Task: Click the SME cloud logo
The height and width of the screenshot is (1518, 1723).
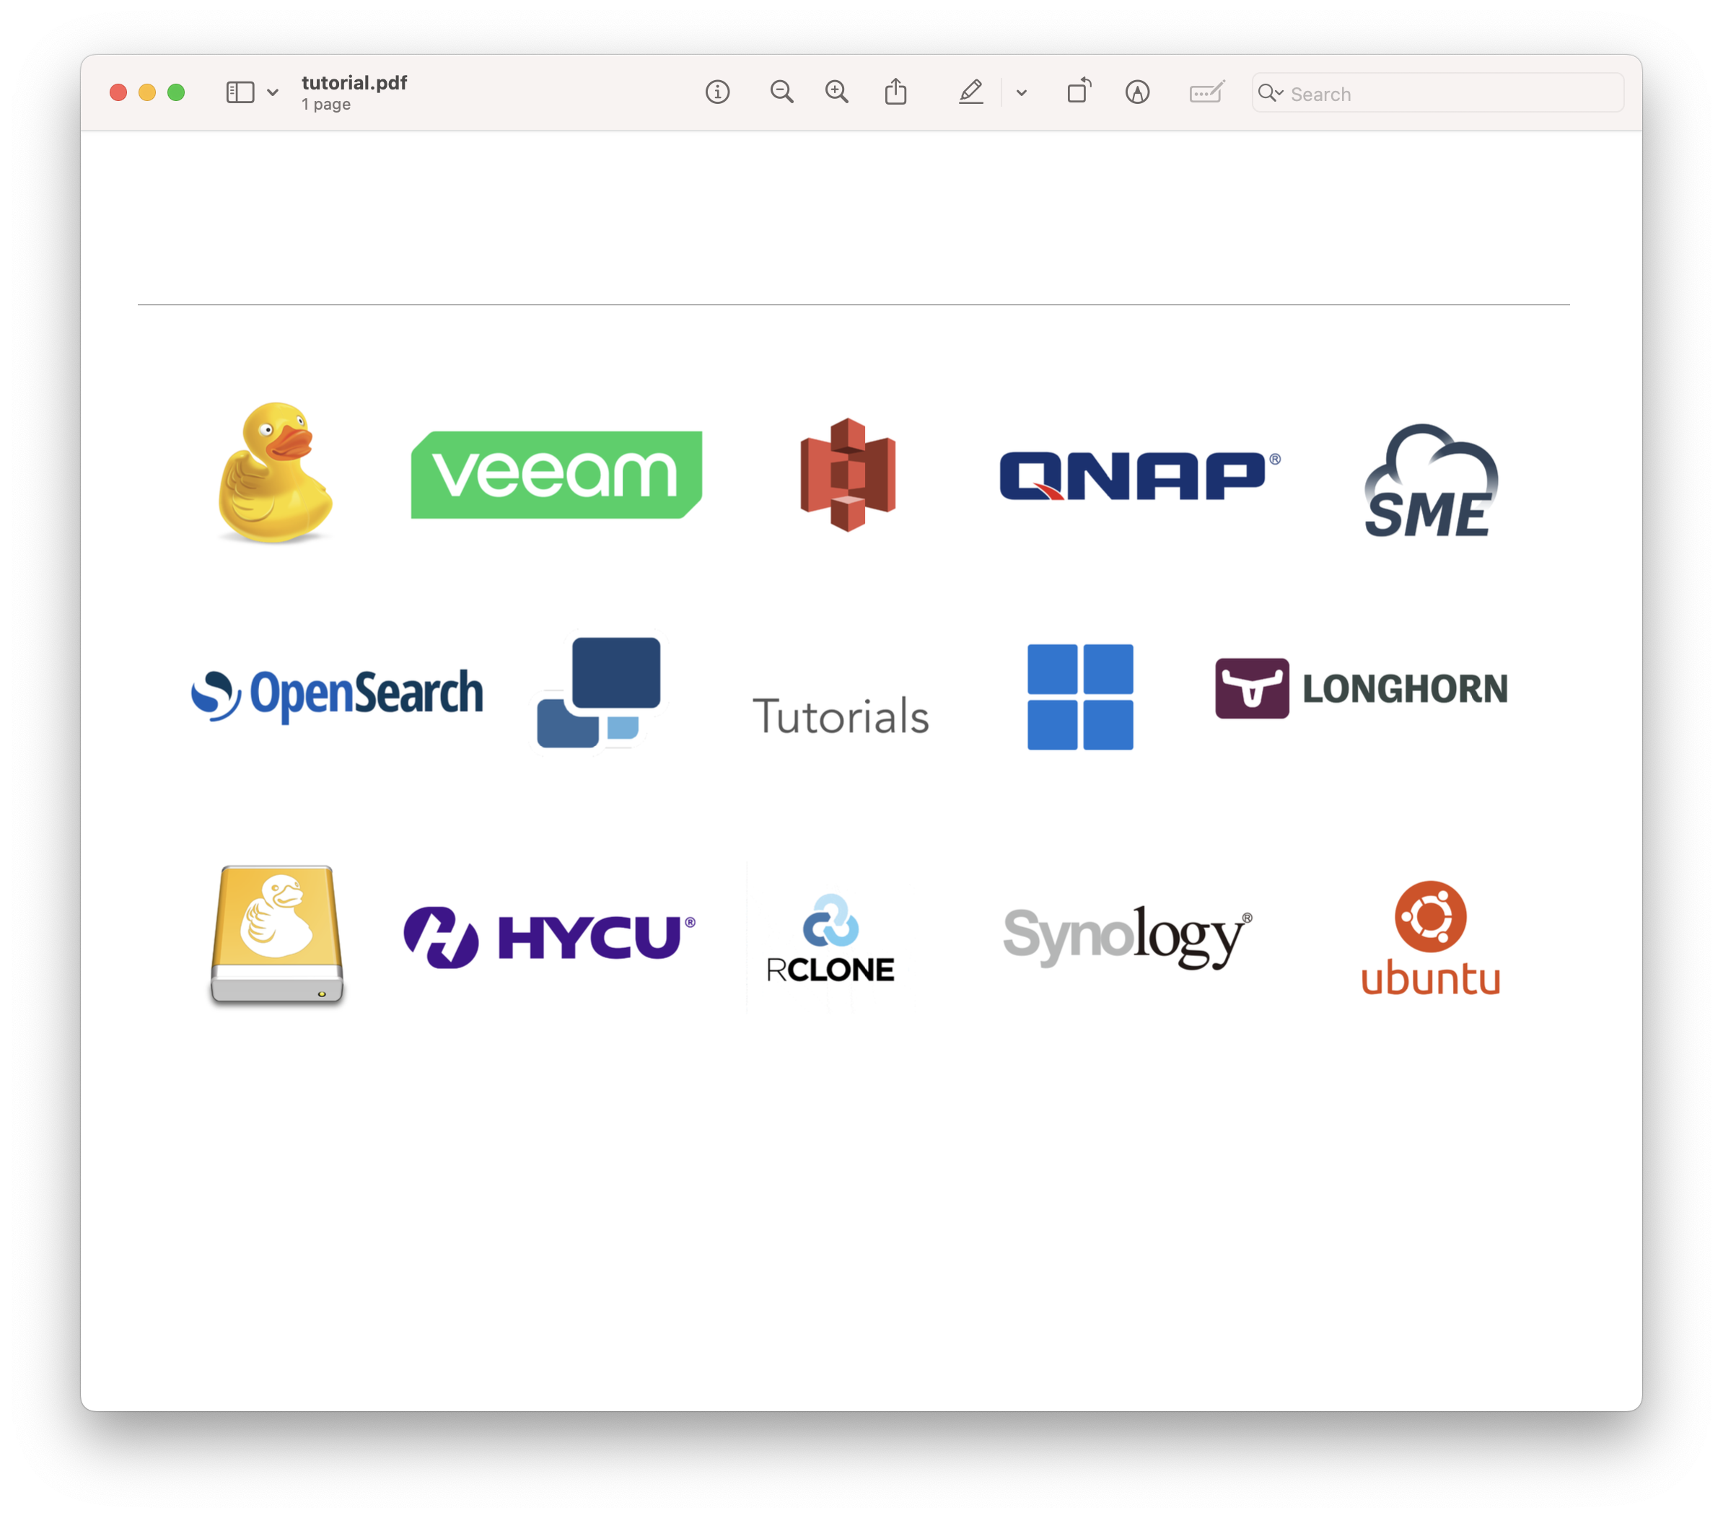Action: (x=1431, y=481)
